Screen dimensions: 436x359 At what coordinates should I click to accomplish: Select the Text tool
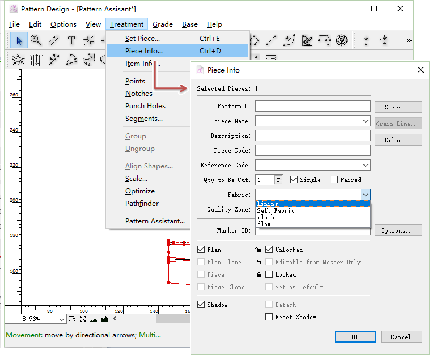click(x=71, y=40)
